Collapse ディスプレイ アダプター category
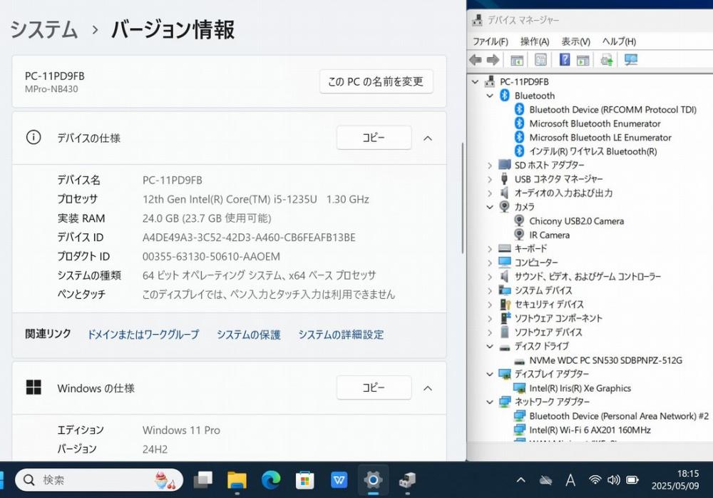 click(x=490, y=374)
